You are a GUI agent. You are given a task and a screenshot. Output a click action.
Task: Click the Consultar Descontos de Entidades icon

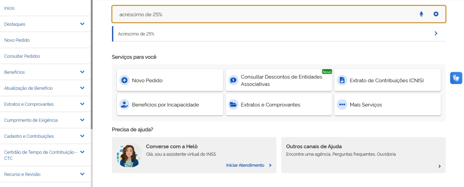click(233, 80)
